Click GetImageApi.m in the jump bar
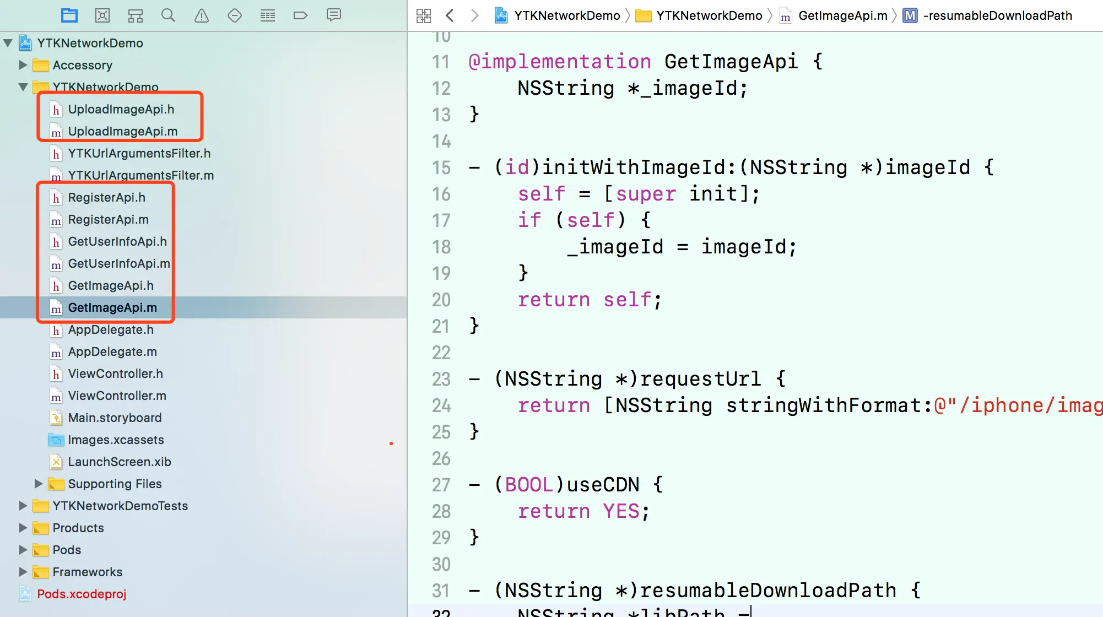Viewport: 1103px width, 617px height. point(842,15)
